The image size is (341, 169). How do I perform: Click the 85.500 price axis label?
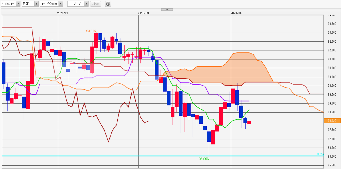point(332,165)
